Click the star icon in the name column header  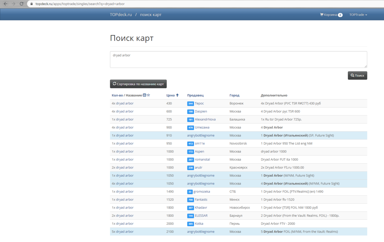pyautogui.click(x=149, y=95)
